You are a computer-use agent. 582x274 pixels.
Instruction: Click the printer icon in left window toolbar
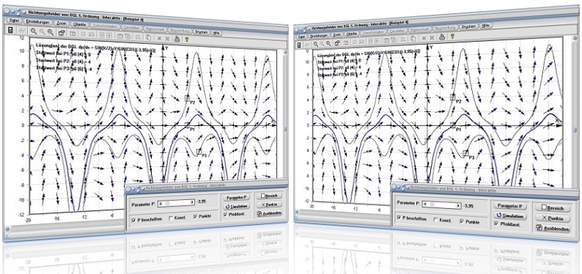coord(177,39)
